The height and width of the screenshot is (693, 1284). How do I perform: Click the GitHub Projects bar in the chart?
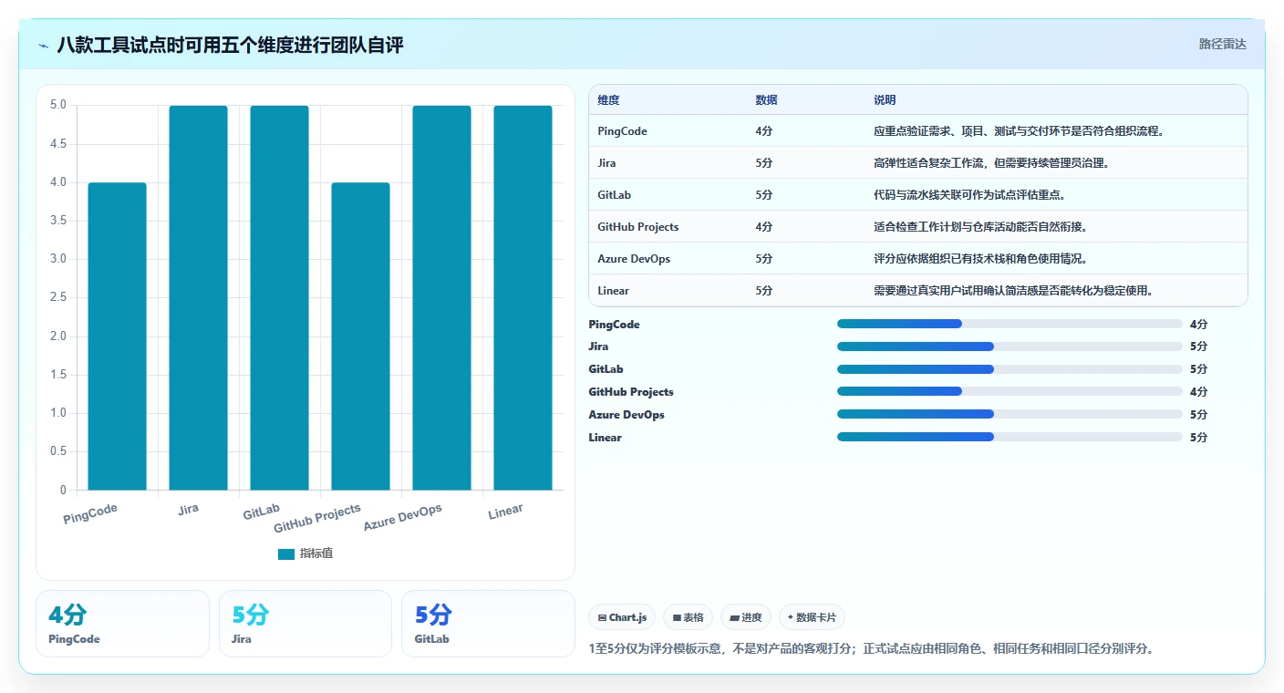pyautogui.click(x=360, y=336)
